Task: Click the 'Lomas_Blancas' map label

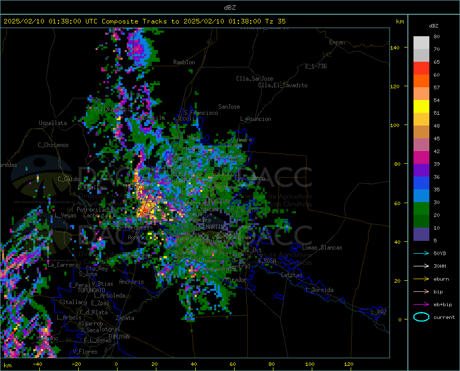Action: pos(322,248)
